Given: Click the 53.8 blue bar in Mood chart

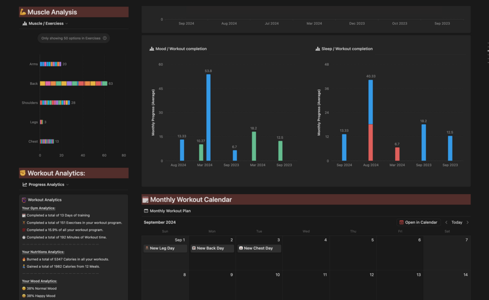Looking at the screenshot, I should tap(208, 117).
